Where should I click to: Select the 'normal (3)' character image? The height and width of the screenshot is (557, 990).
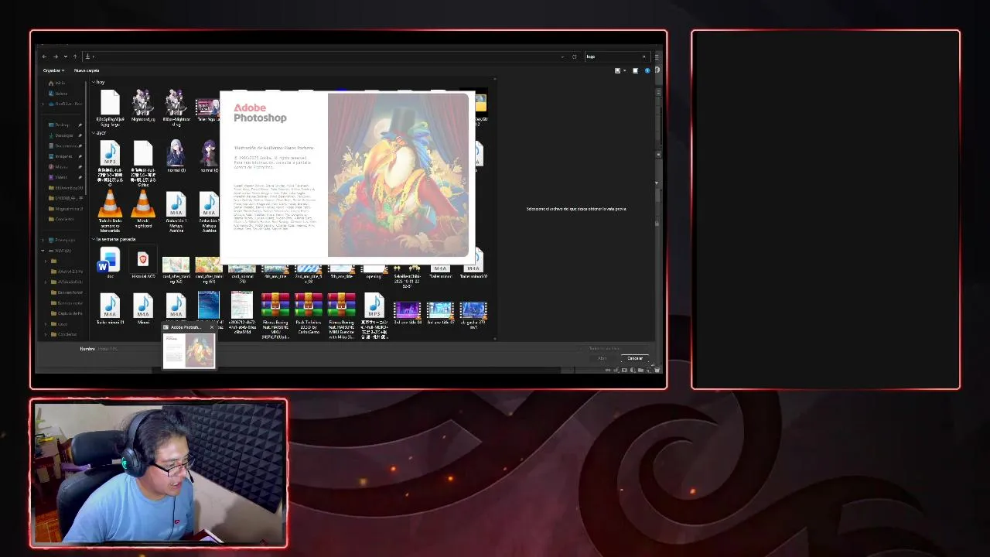tap(176, 156)
